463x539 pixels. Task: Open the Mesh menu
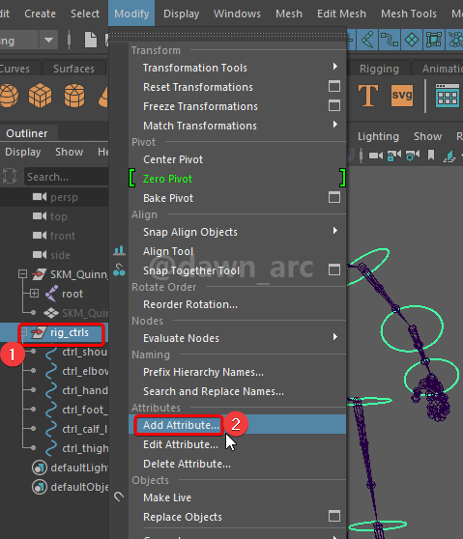[x=289, y=14]
